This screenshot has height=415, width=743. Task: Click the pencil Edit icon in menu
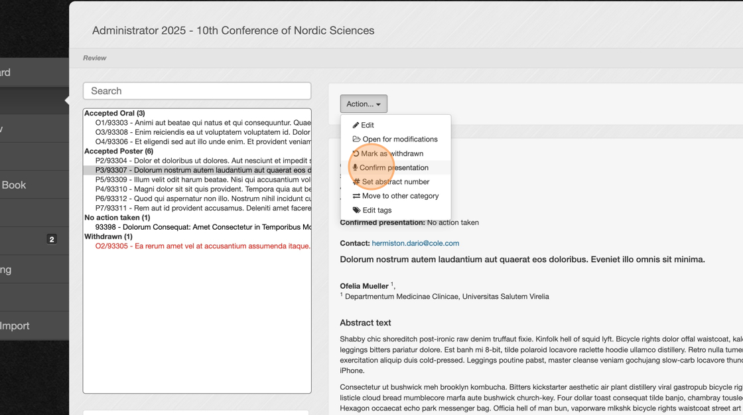pos(356,125)
